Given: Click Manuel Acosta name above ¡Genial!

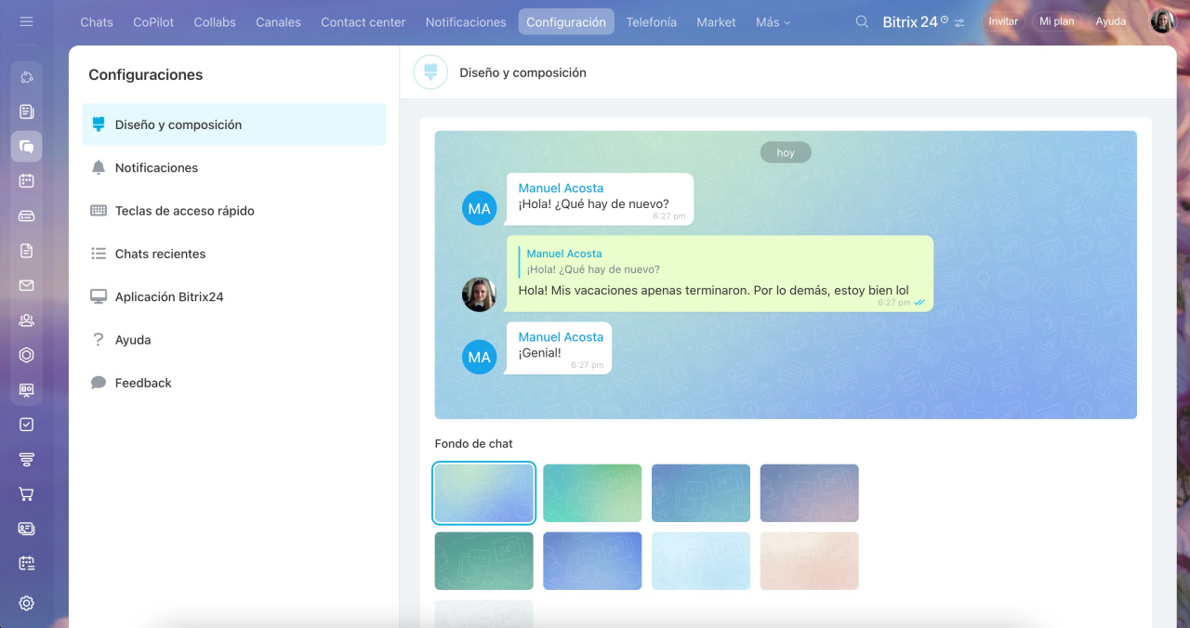Looking at the screenshot, I should tap(561, 337).
